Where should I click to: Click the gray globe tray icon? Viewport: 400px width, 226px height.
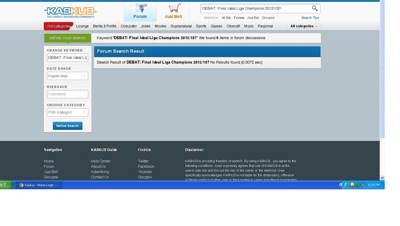tap(362, 185)
